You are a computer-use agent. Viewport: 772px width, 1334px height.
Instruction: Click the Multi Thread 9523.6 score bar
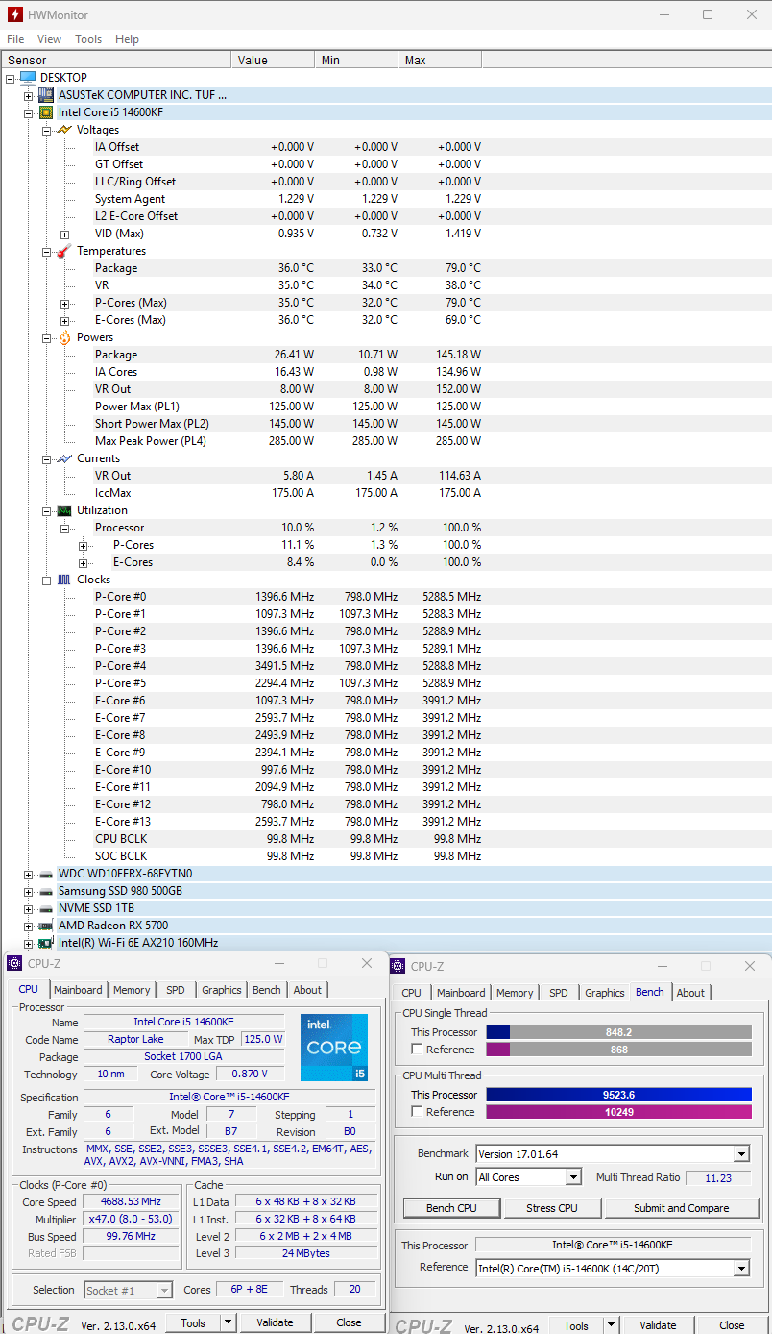[x=619, y=1095]
